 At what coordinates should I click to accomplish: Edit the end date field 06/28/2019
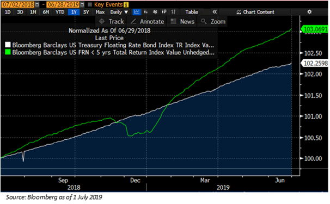(63, 4)
